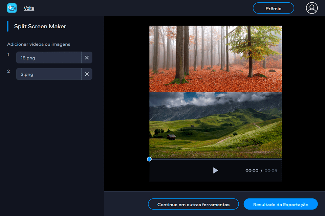Image resolution: width=325 pixels, height=216 pixels.
Task: Remove the 18.png file with its X icon
Action: (87, 57)
